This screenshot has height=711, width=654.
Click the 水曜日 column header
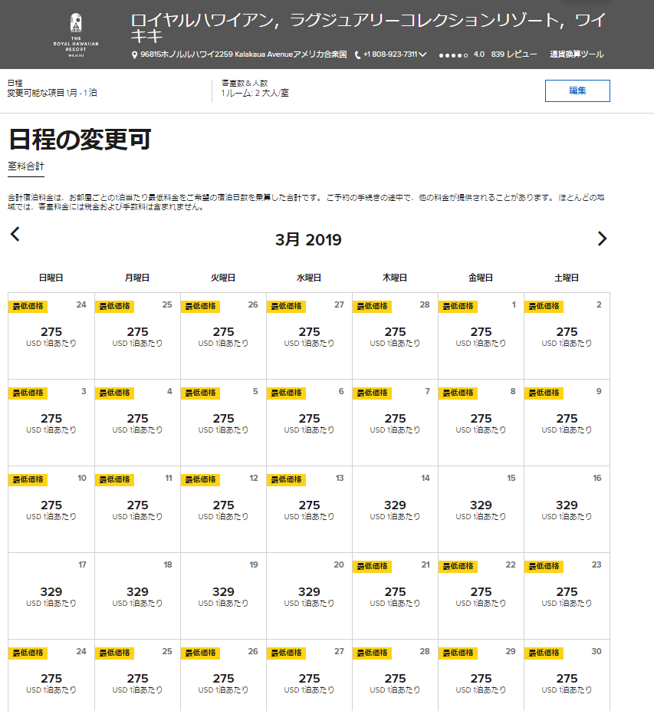pyautogui.click(x=309, y=278)
